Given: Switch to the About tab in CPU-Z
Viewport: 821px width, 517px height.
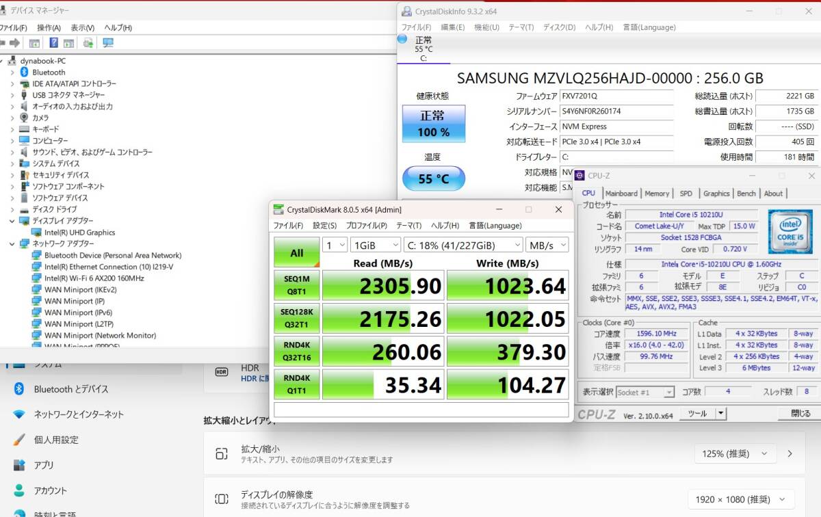Looking at the screenshot, I should pyautogui.click(x=773, y=194).
